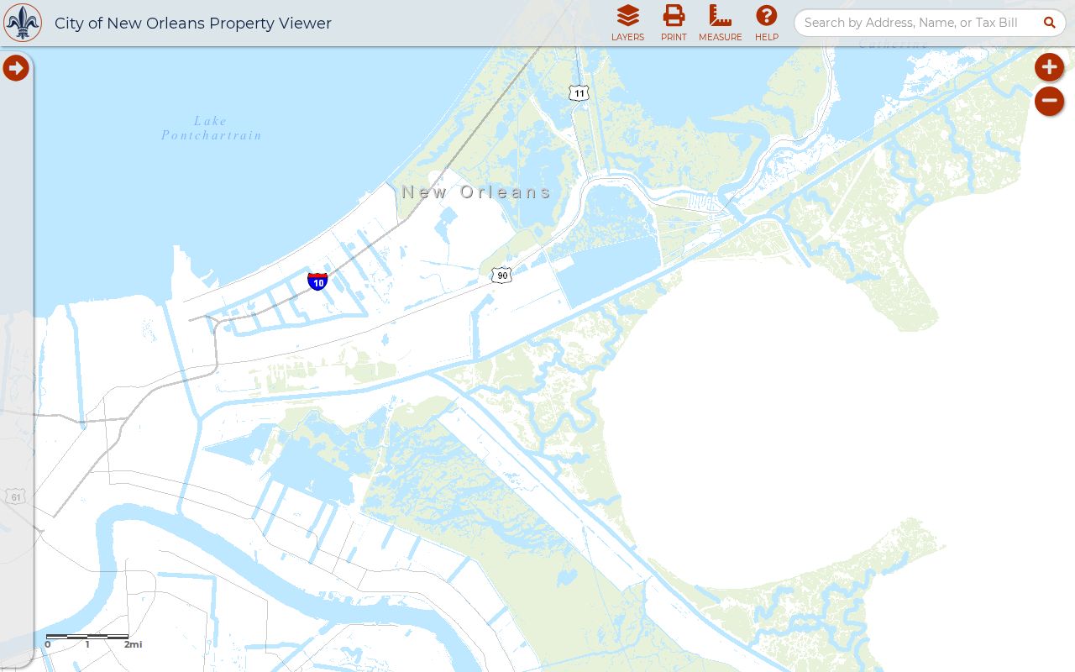
Task: Click the Print tool icon
Action: click(x=674, y=23)
